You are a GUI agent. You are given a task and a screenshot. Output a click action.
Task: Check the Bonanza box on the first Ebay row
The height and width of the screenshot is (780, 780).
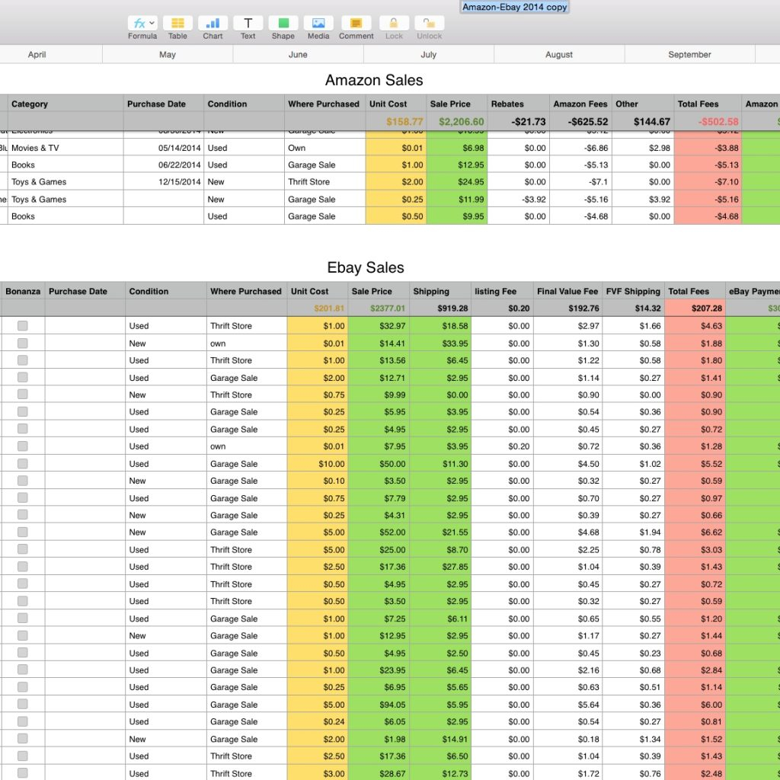click(x=23, y=325)
